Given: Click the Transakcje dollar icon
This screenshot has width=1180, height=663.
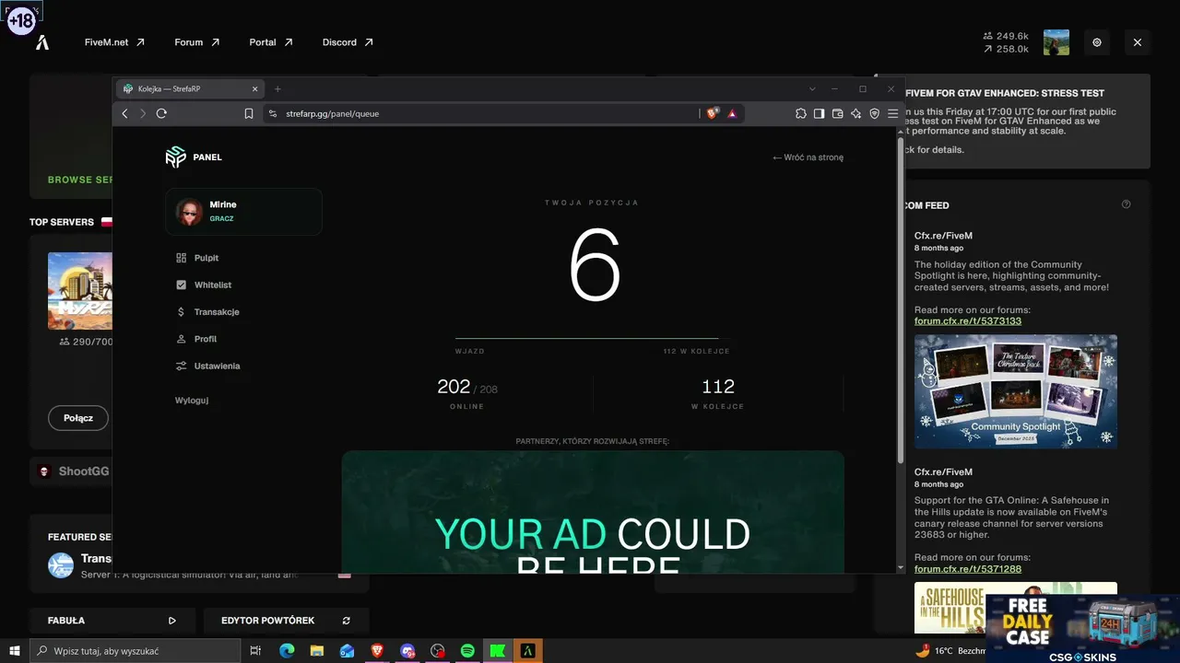Looking at the screenshot, I should point(181,312).
